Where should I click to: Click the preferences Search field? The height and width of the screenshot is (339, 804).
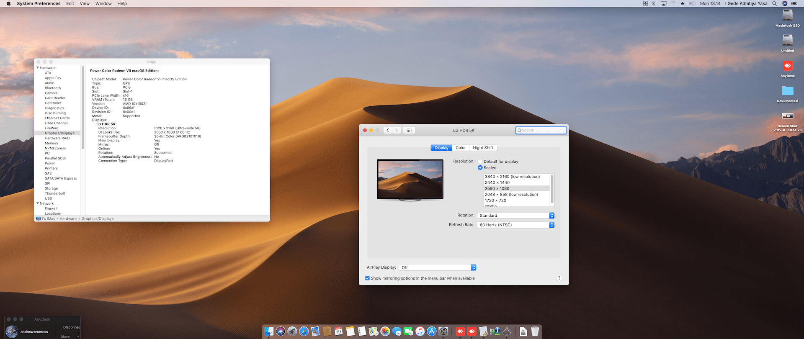pos(541,131)
